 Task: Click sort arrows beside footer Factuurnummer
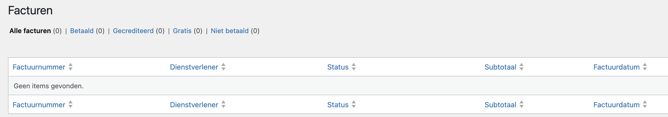click(x=70, y=105)
